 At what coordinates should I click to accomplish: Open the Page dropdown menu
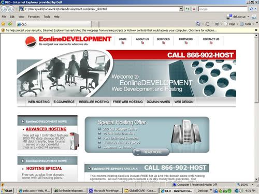[x=231, y=24]
